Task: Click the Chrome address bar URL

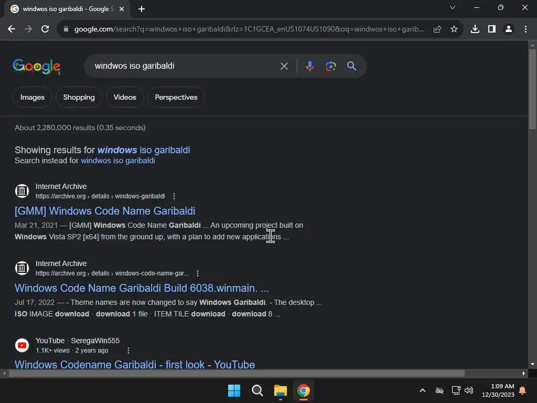Action: coord(249,29)
